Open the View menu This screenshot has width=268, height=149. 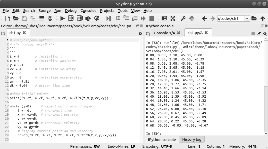click(135, 11)
